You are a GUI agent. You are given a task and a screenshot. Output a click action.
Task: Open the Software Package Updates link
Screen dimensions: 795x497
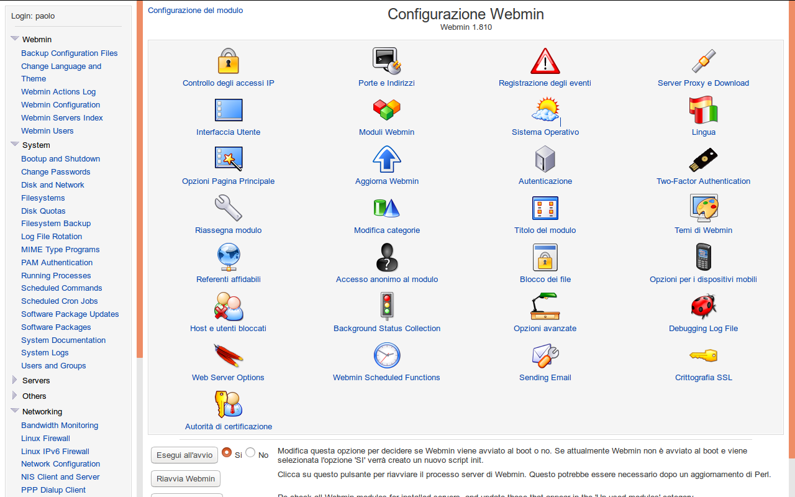click(70, 314)
